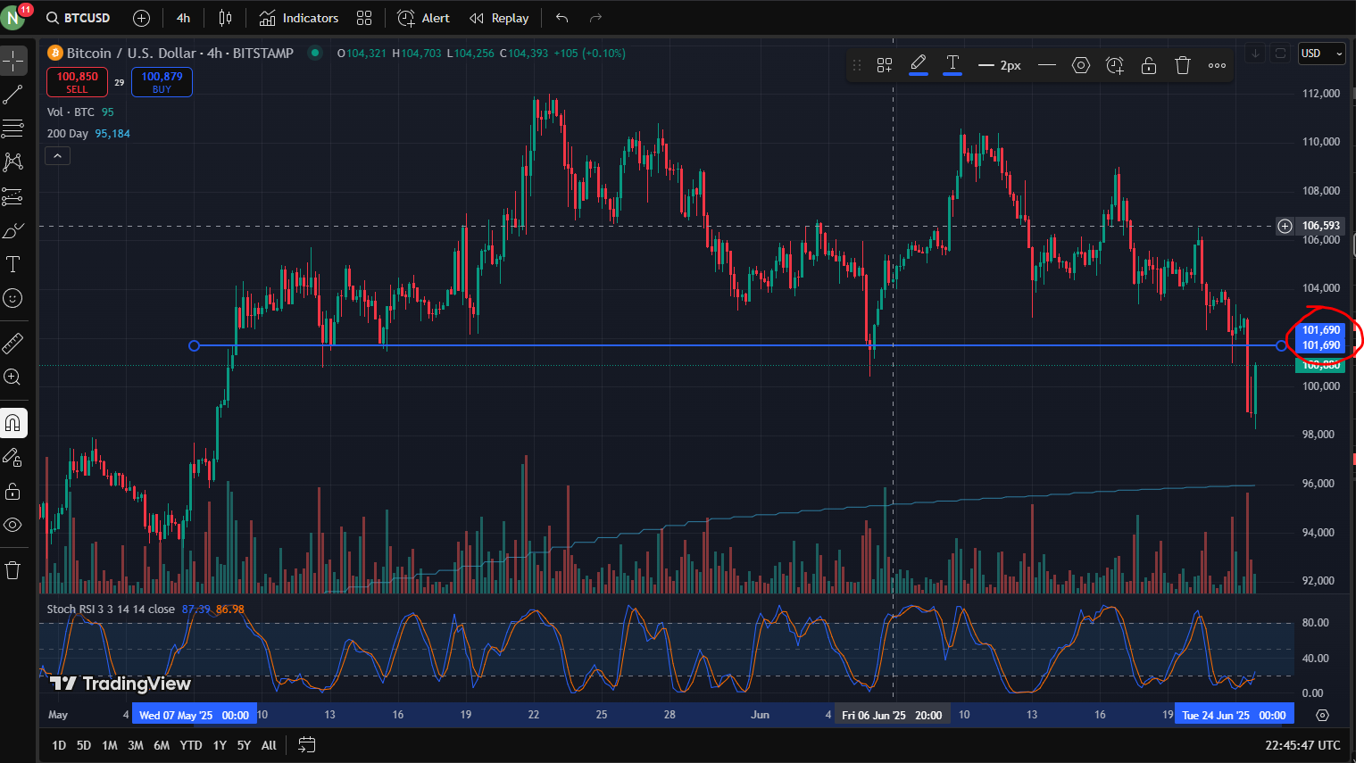Redo the last chart action

coord(595,18)
